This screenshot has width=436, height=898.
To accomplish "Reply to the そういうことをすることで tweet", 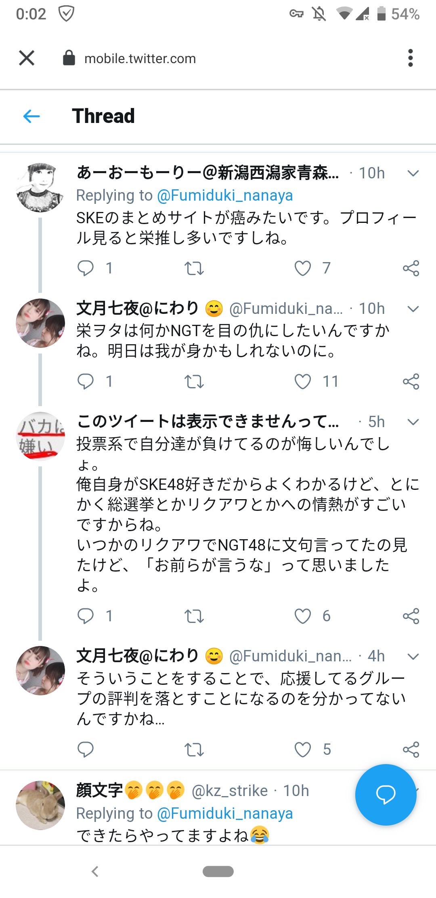I will [x=86, y=750].
